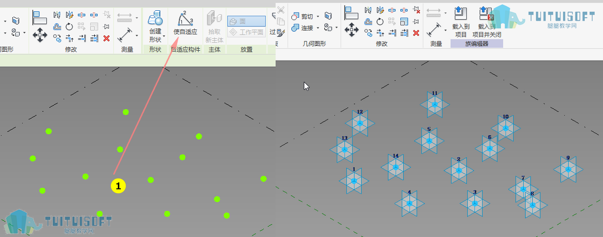Select Move tool in the left ribbon
This screenshot has width=603, height=237.
click(x=39, y=35)
